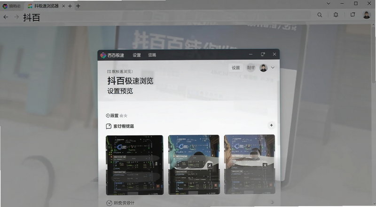The height and width of the screenshot is (207, 376).
Task: Open search via the magnifier icon
Action: (x=320, y=15)
